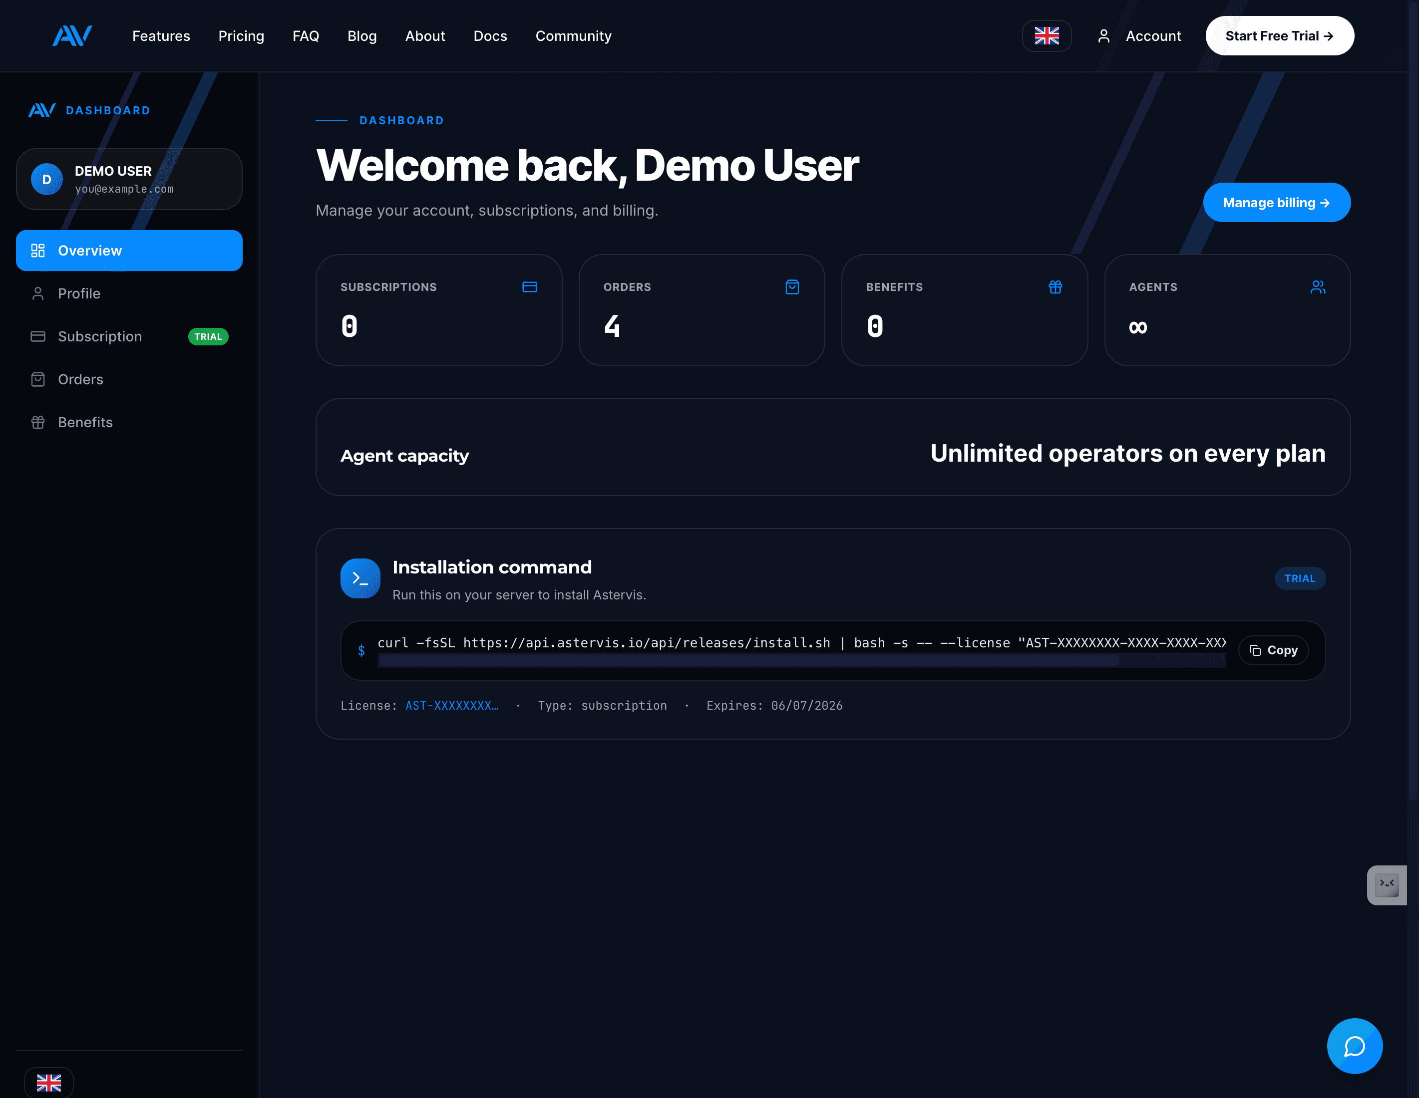Open the Benefits sidebar item
This screenshot has height=1098, width=1419.
coord(129,422)
